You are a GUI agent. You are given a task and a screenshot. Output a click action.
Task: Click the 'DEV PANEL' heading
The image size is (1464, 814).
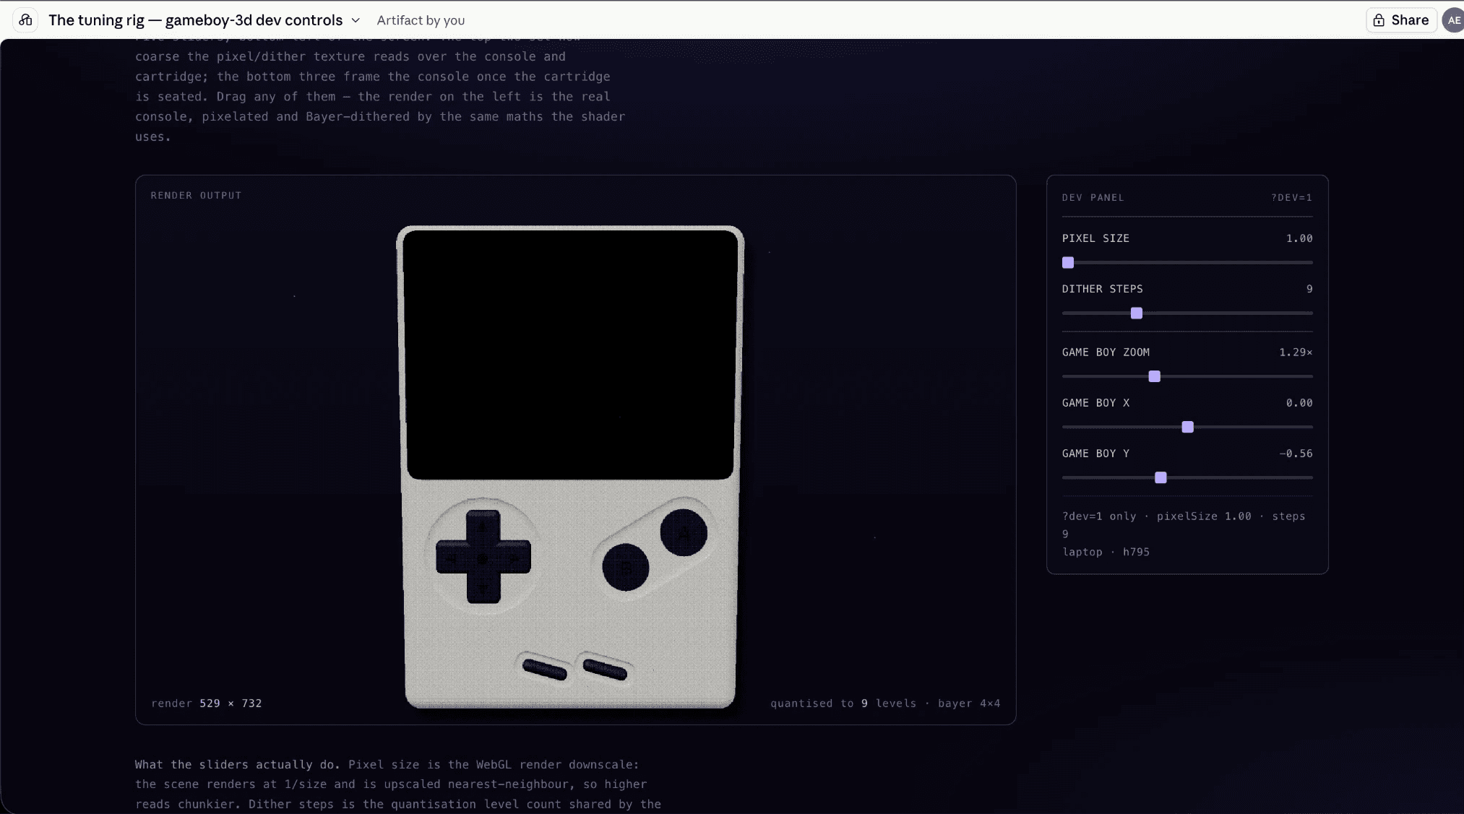(1093, 198)
